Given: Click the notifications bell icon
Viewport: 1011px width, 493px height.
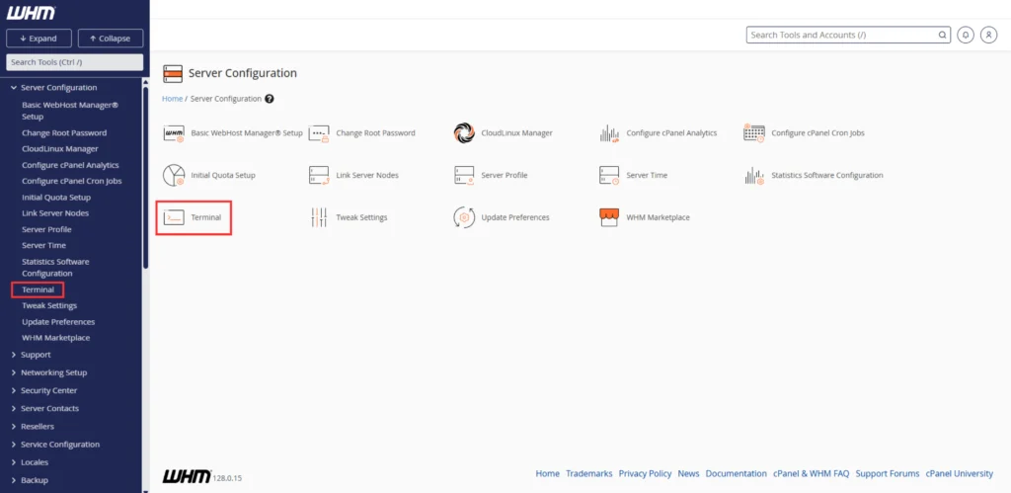Looking at the screenshot, I should tap(966, 35).
